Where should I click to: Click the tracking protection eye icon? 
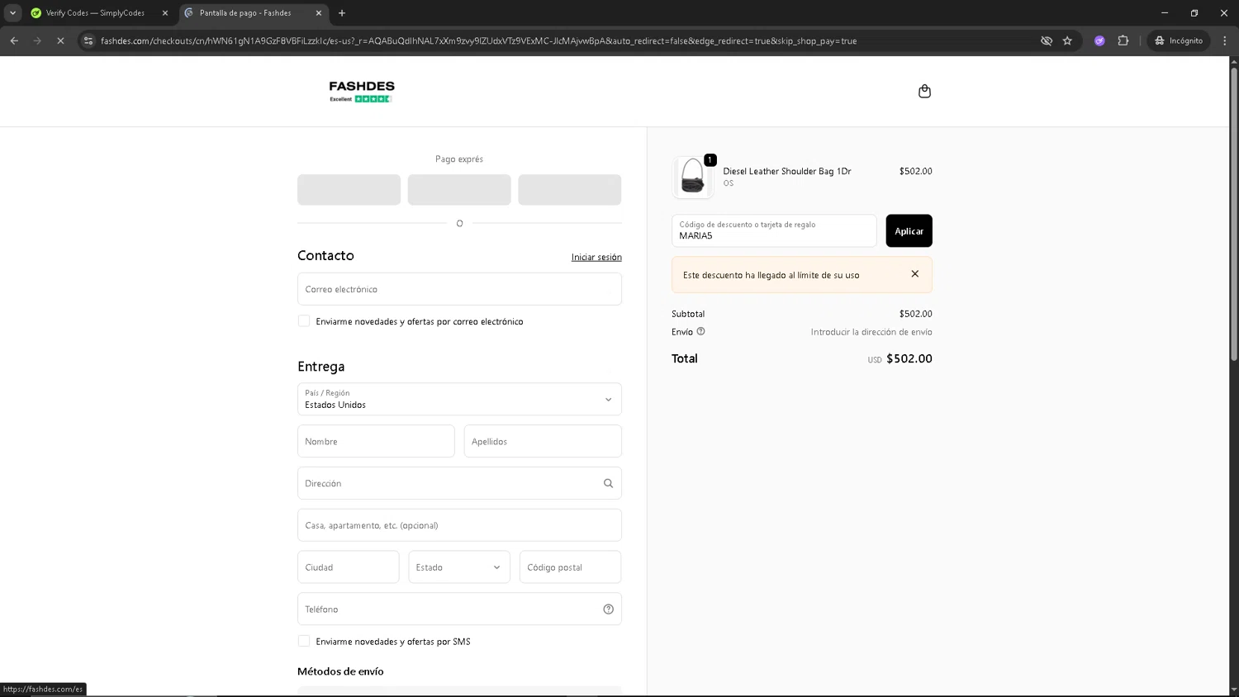[1046, 40]
